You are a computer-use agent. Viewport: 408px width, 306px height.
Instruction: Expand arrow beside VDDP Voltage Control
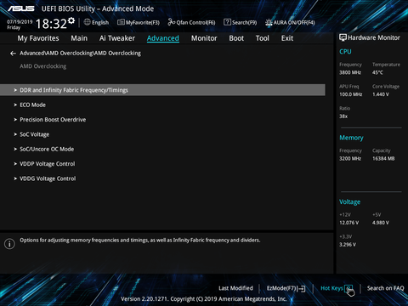tap(15, 164)
